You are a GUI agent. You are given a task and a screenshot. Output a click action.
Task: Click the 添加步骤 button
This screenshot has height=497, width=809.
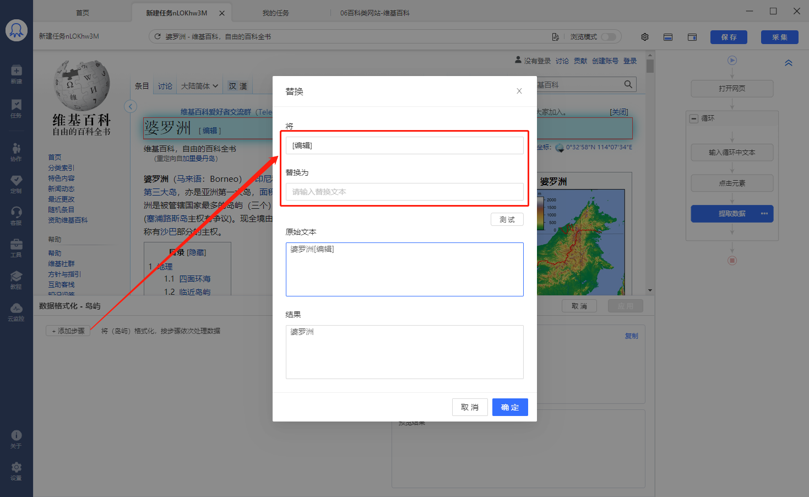[68, 331]
